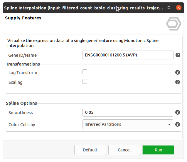Screen dimensions: 187x162
Task: Show help for the Scaling option
Action: (178, 82)
